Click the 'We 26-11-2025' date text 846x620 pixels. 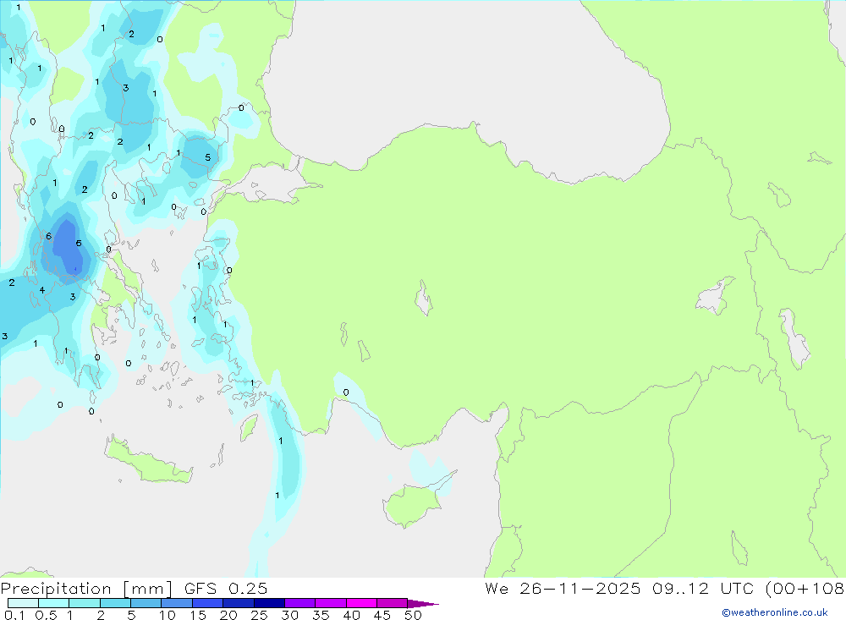tap(563, 588)
